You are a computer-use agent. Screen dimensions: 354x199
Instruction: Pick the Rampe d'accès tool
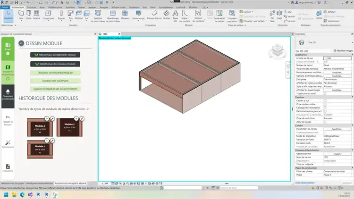154,15
